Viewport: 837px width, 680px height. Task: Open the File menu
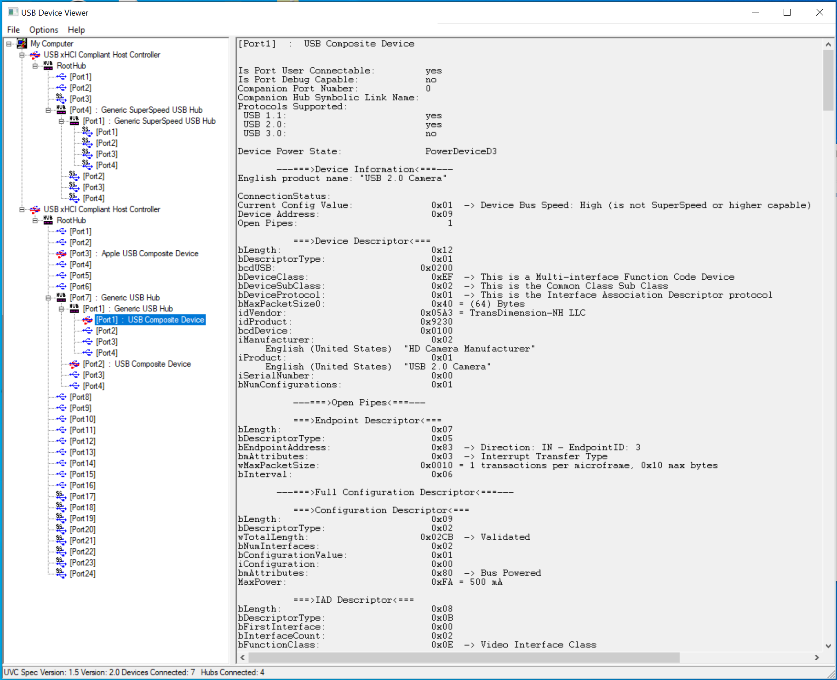(13, 30)
